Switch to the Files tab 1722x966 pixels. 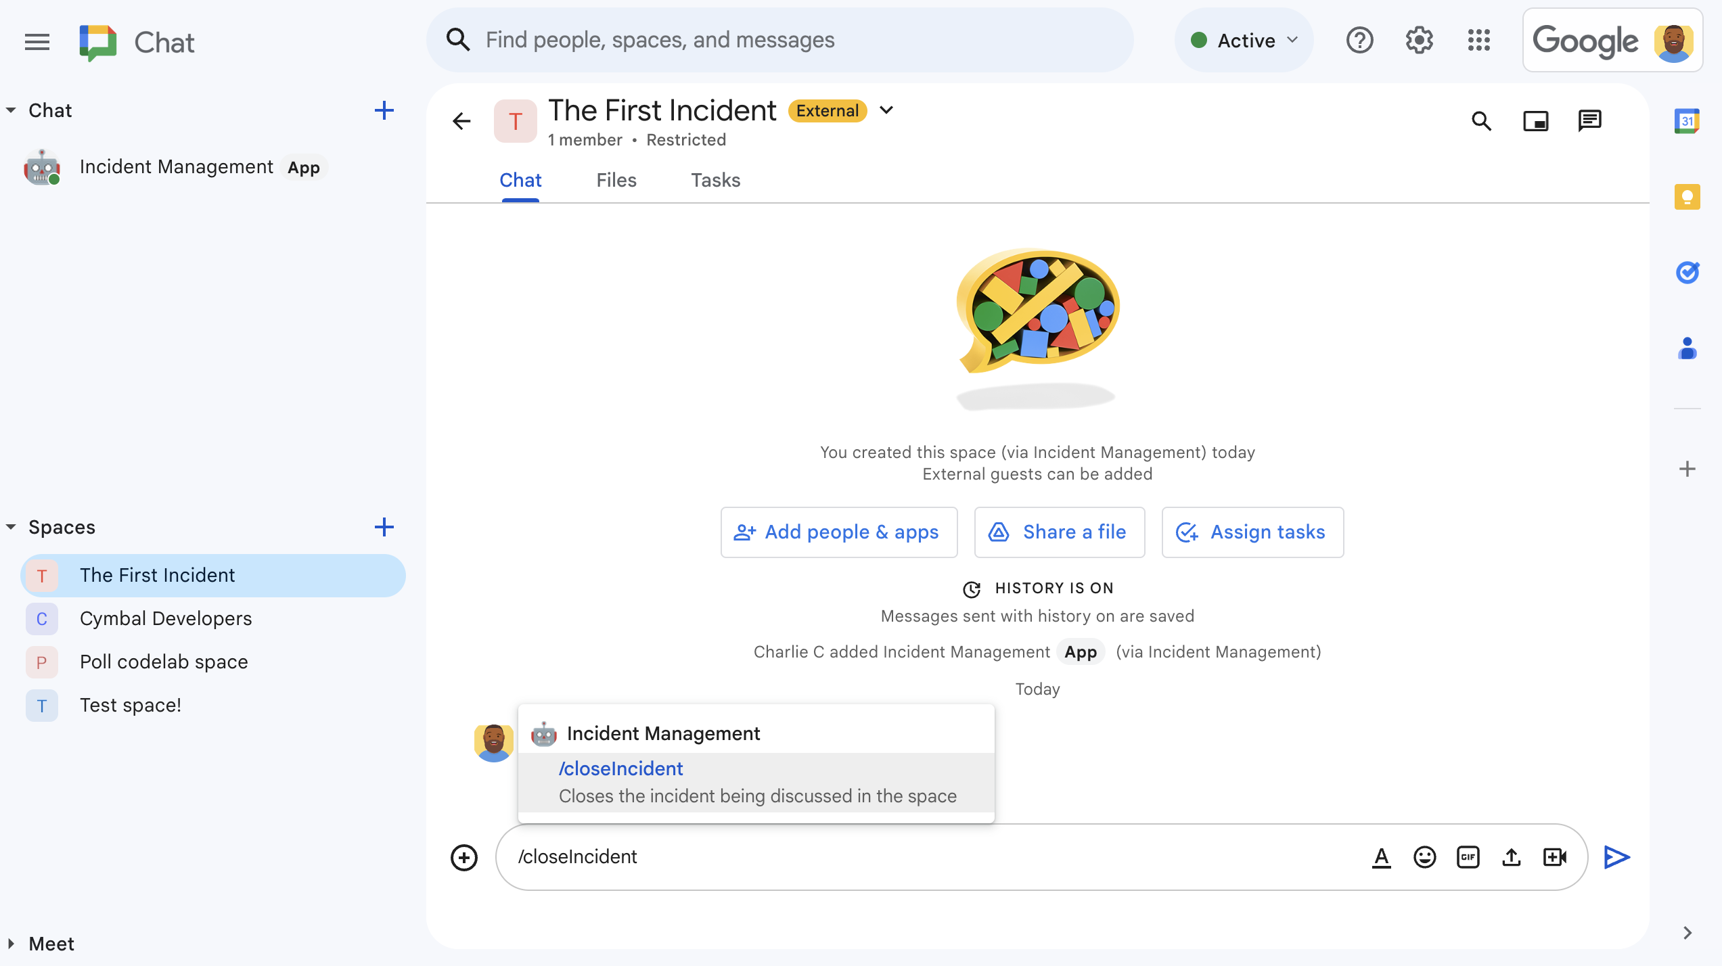(616, 180)
